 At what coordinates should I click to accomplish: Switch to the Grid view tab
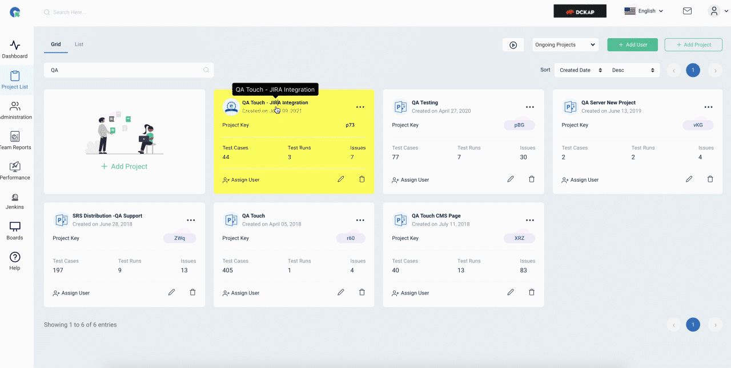(55, 44)
